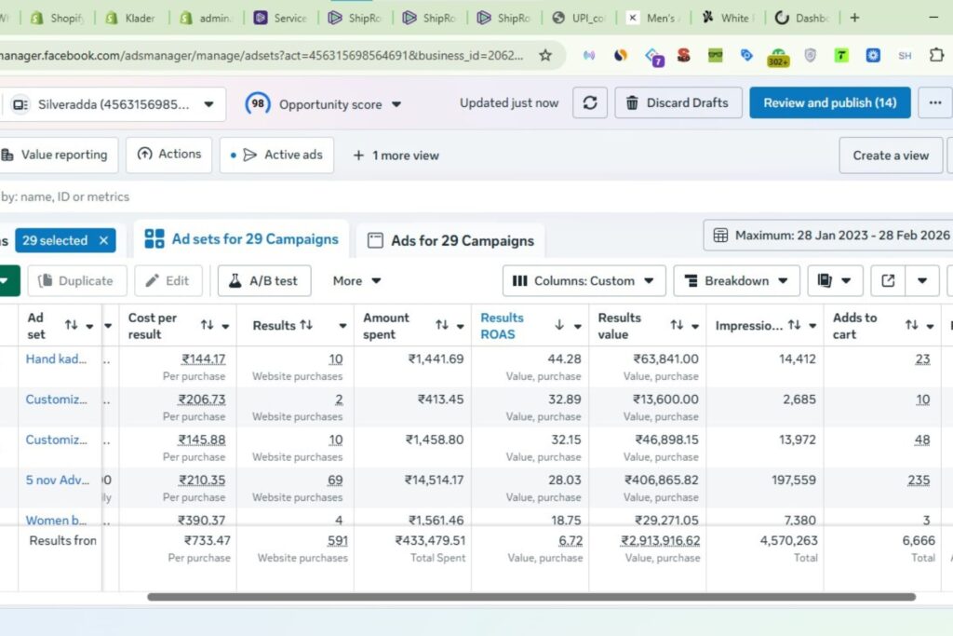Click the search field for name, ID or metrics
The image size is (953, 636).
click(x=65, y=196)
